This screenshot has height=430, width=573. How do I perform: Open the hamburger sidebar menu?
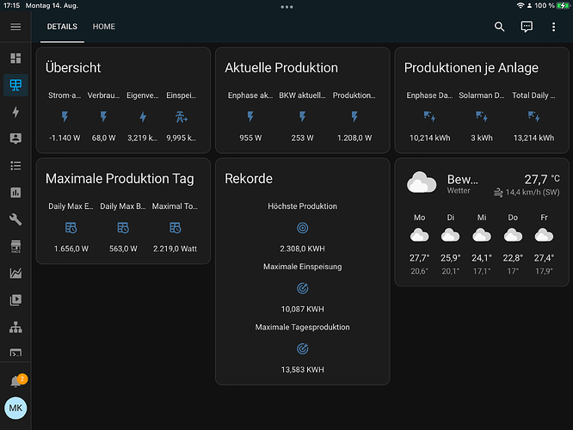(x=15, y=27)
